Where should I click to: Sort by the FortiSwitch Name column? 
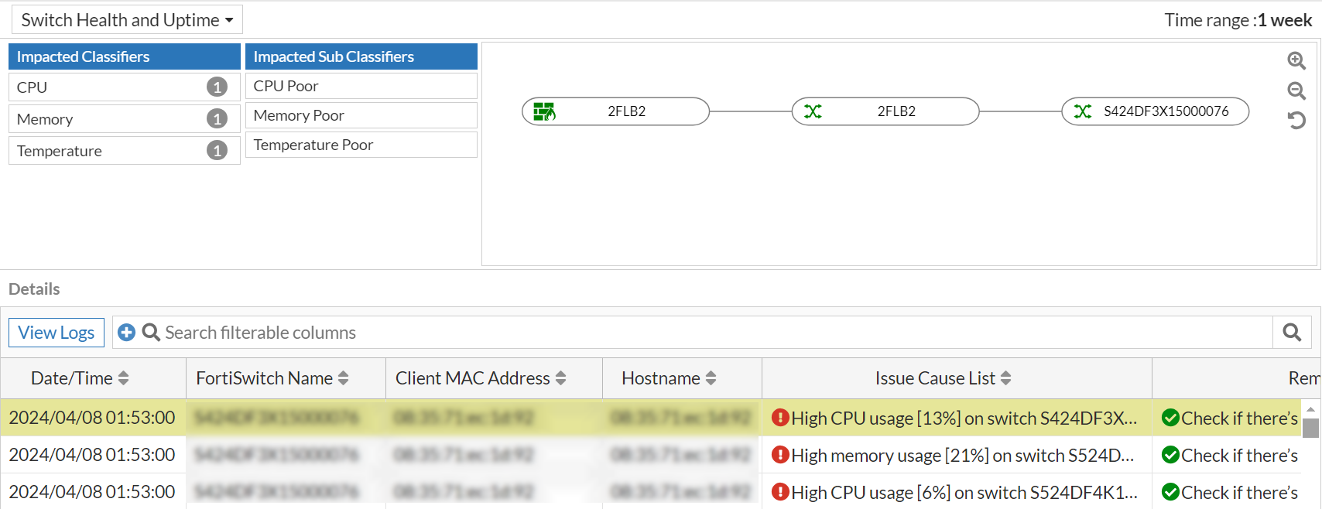click(343, 378)
